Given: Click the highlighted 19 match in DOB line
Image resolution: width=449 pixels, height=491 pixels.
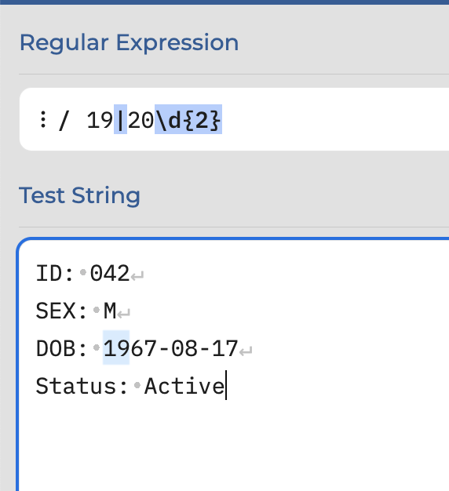Looking at the screenshot, I should tap(116, 347).
